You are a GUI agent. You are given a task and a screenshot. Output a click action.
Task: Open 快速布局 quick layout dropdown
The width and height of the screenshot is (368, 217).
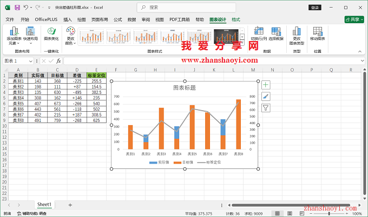[30, 36]
